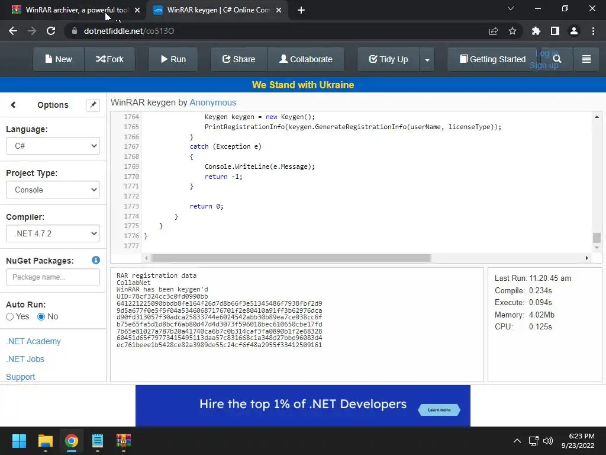Click scroll-right arrow of code editor

(586, 258)
